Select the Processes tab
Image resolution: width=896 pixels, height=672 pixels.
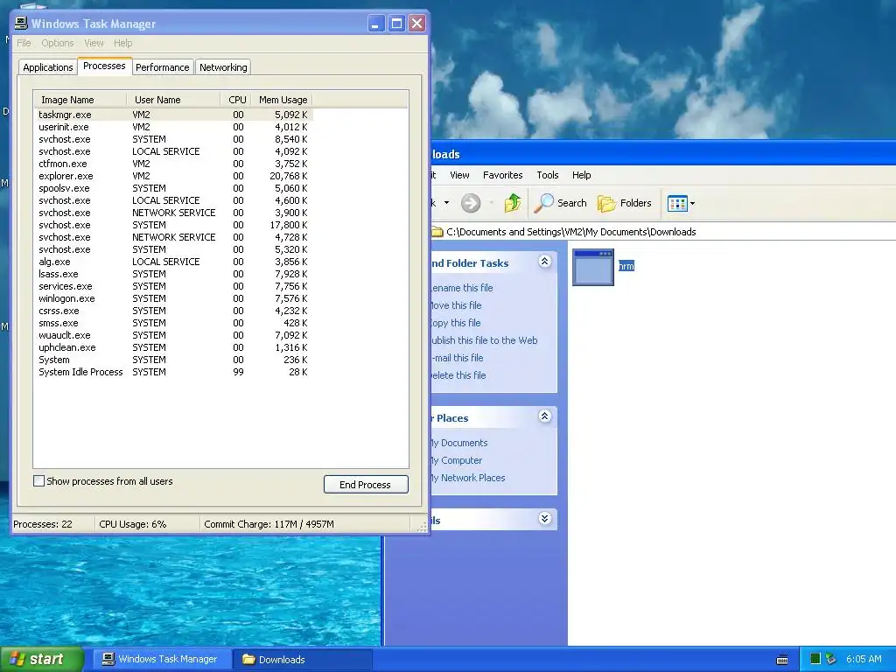pyautogui.click(x=104, y=66)
